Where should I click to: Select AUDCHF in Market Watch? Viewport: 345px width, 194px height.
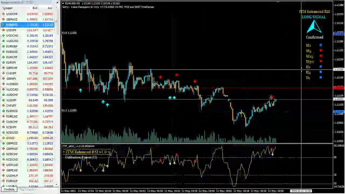(x=27, y=95)
